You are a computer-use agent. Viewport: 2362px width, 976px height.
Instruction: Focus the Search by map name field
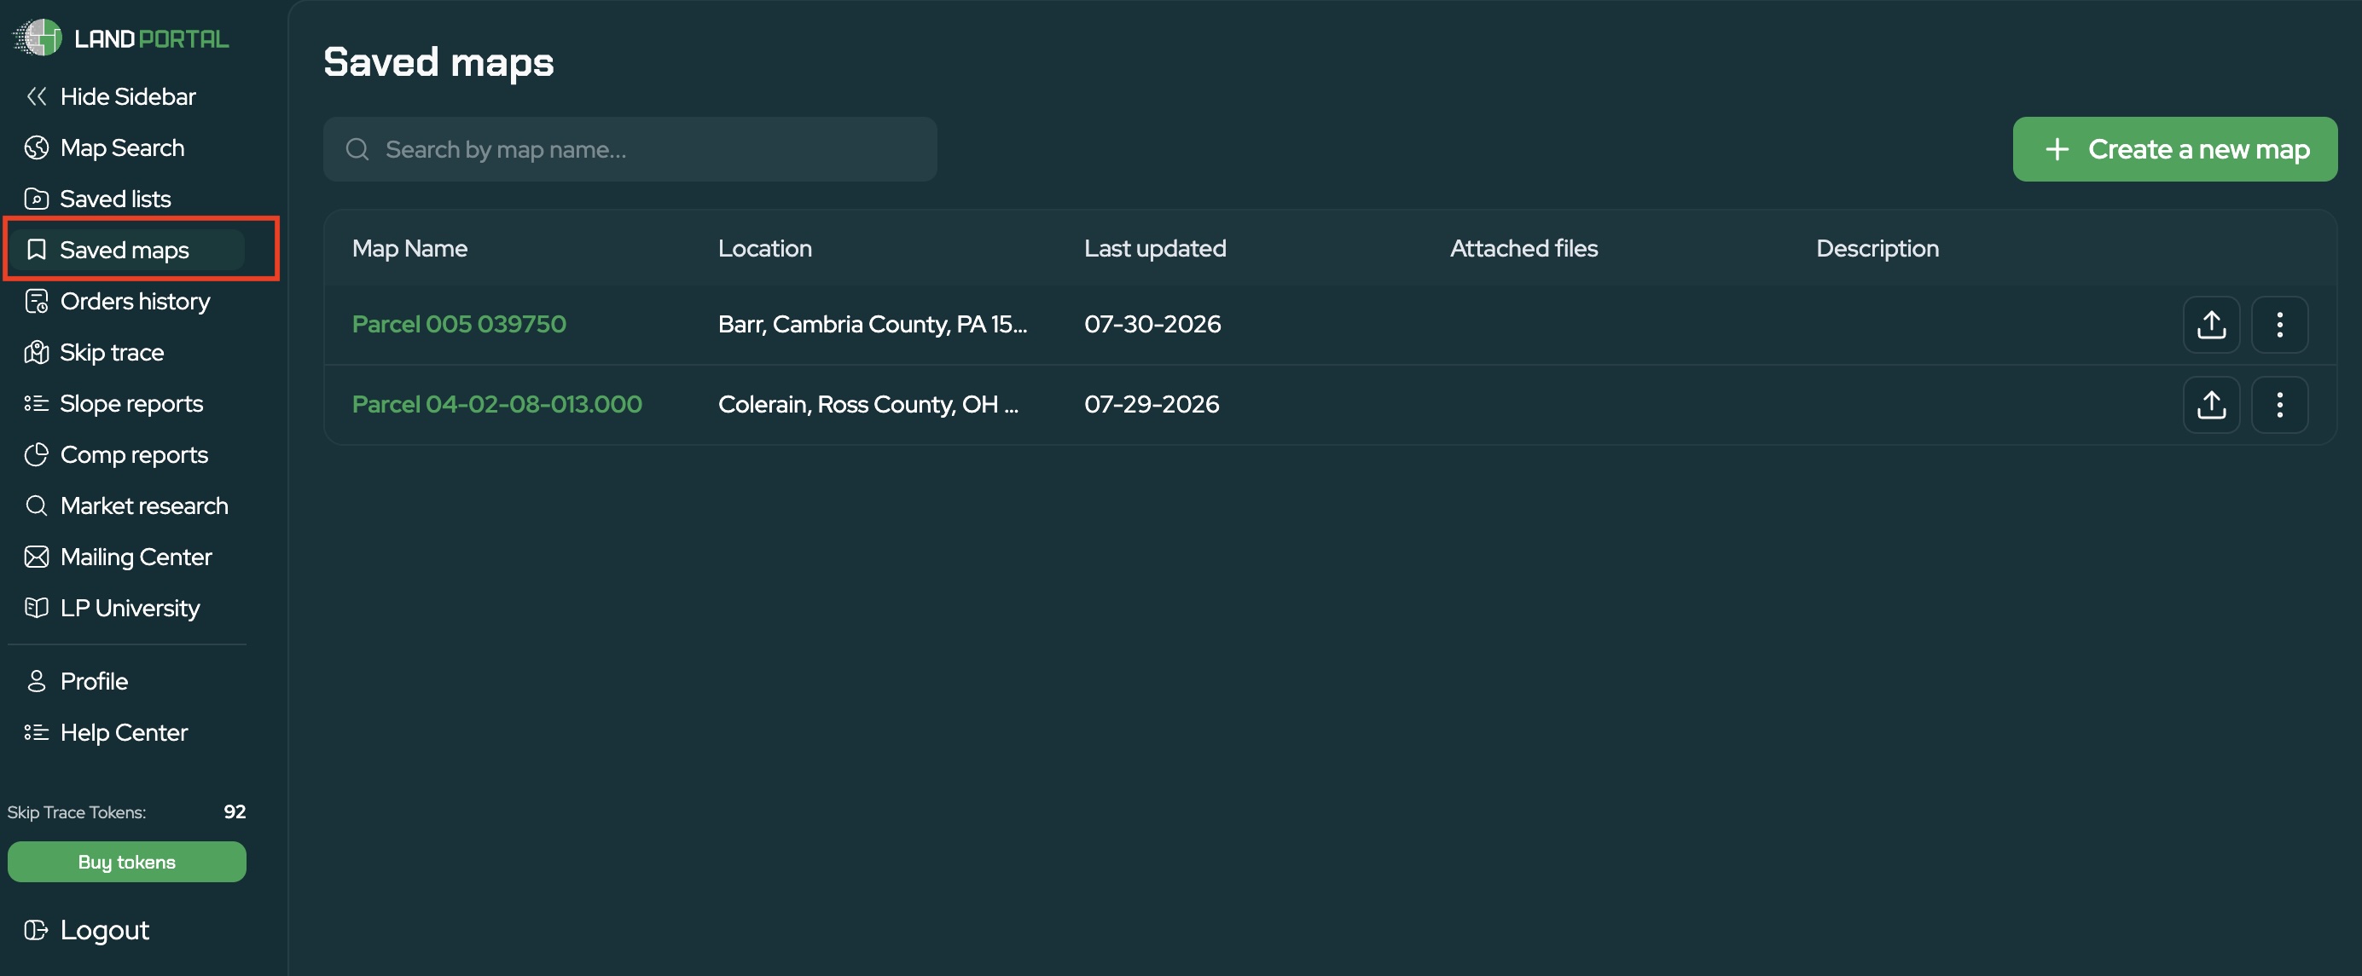[630, 149]
